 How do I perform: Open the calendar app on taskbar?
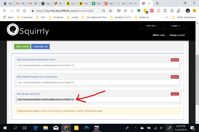97,128
